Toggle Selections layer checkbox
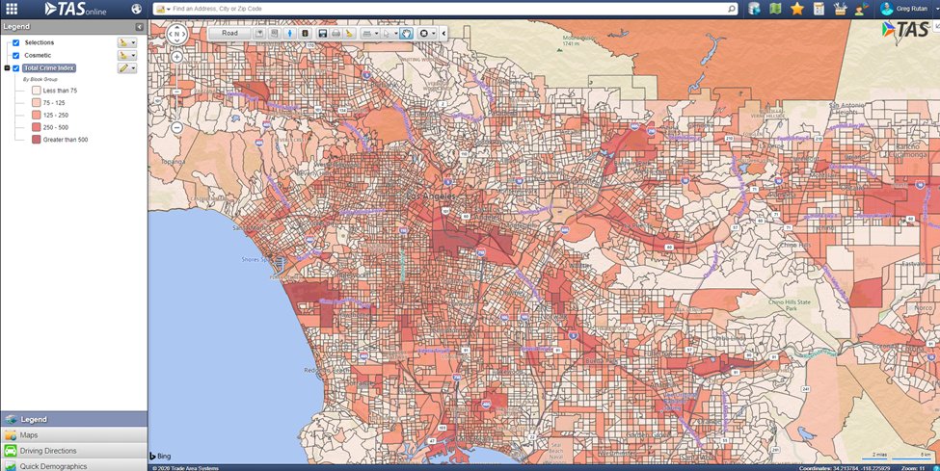The height and width of the screenshot is (471, 940). pos(16,42)
